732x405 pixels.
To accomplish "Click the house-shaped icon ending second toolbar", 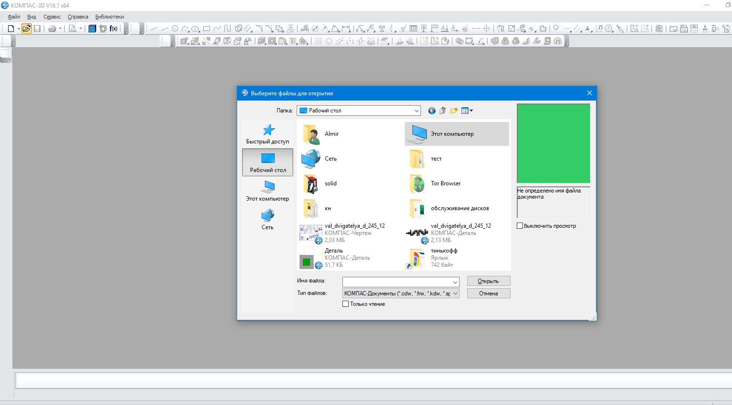I will click(557, 41).
